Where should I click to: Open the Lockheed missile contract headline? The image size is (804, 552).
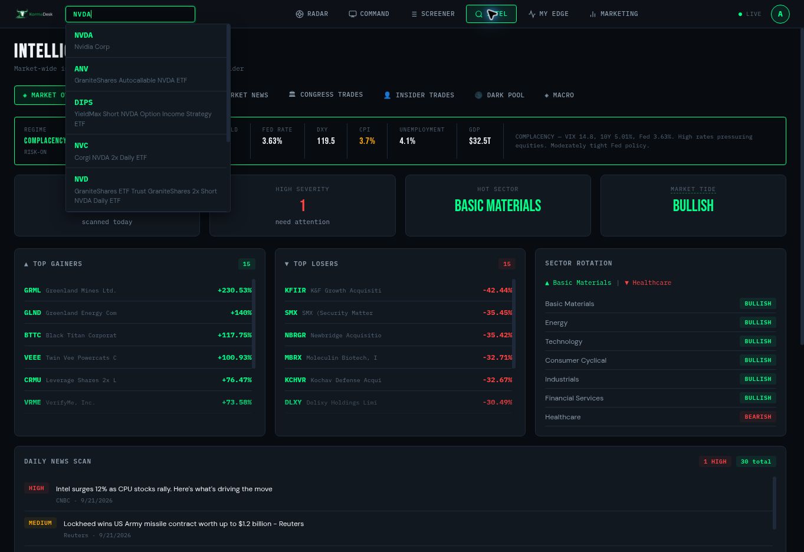[183, 524]
